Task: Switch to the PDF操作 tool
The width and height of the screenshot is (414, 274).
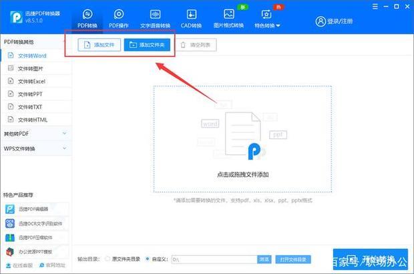Action: click(x=119, y=18)
